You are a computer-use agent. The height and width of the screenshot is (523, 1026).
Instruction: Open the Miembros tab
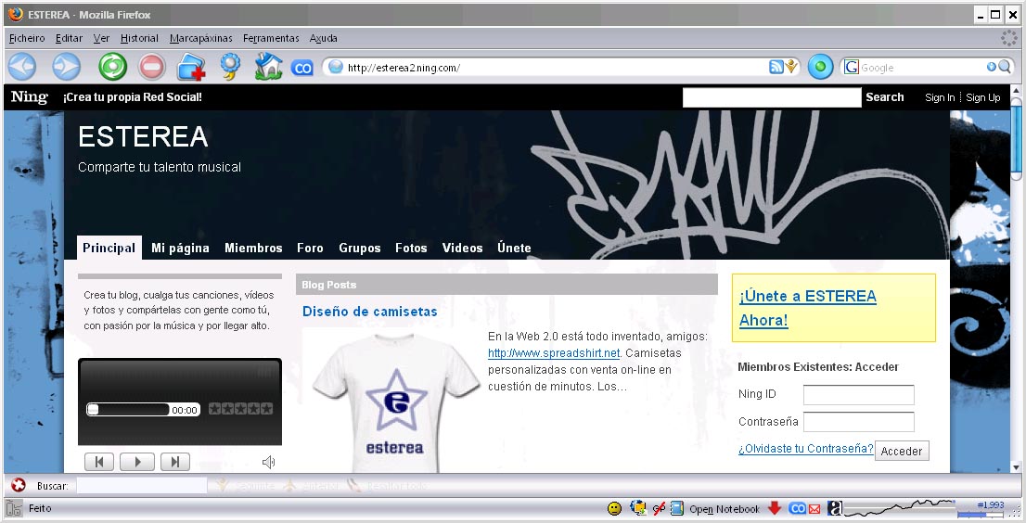tap(253, 248)
